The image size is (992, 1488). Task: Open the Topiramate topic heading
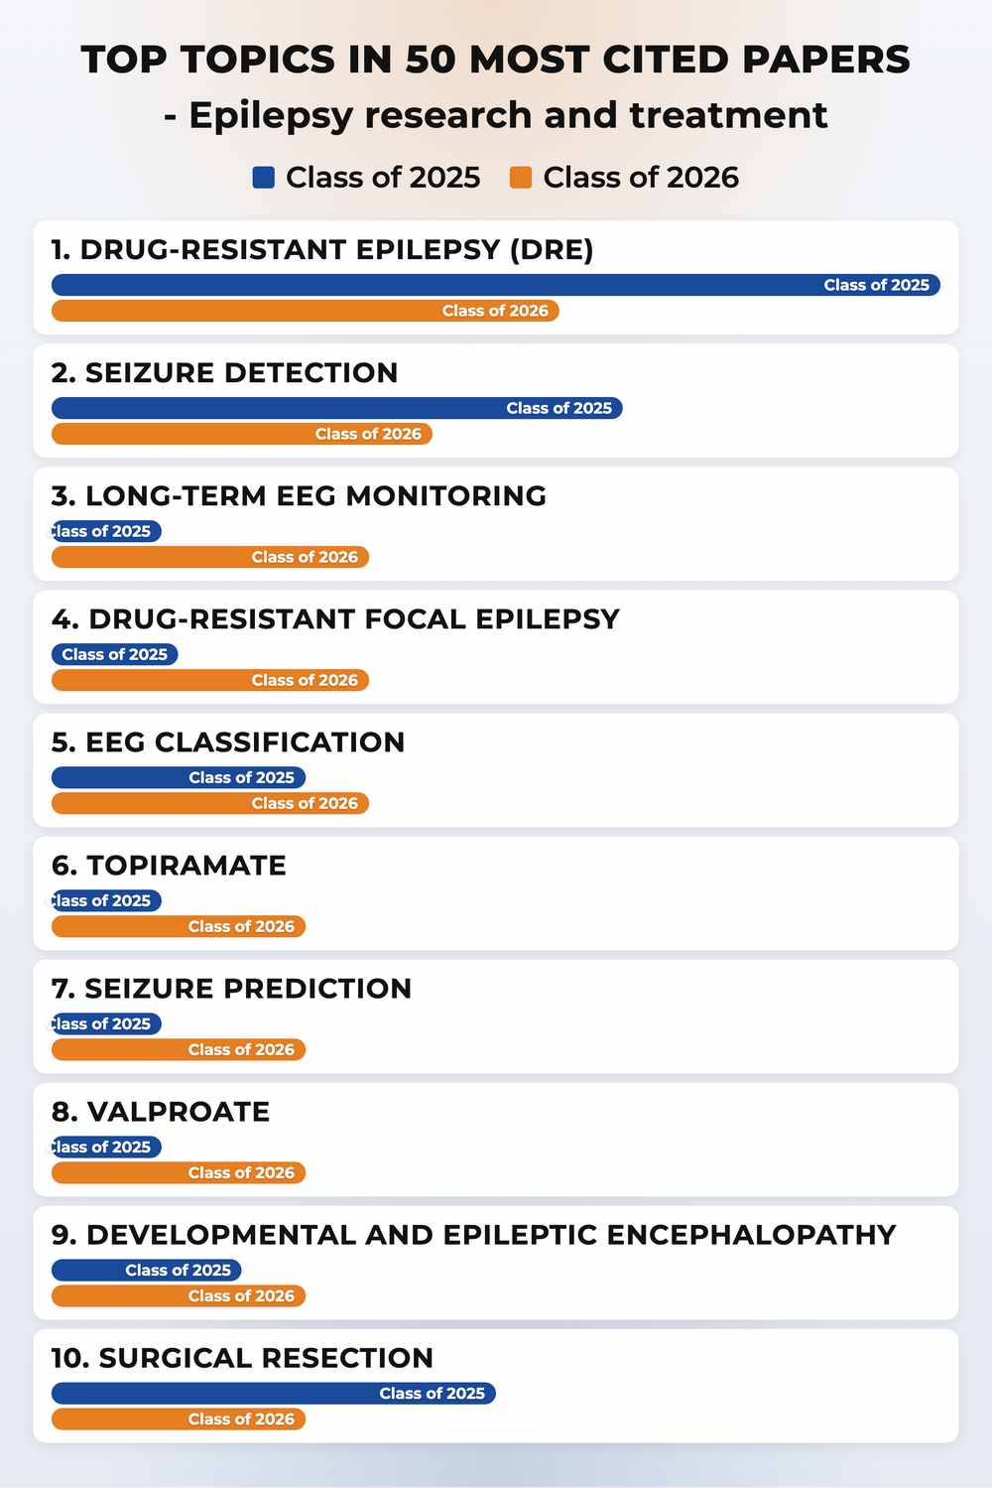point(169,865)
